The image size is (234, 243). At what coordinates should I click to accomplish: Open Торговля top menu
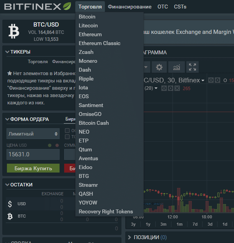pos(90,7)
